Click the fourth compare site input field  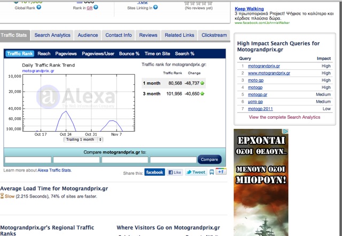173,160
